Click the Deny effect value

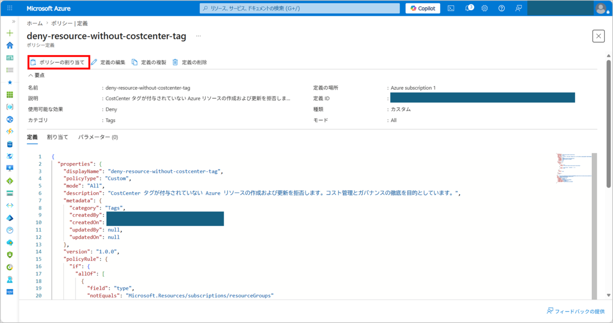pos(111,109)
